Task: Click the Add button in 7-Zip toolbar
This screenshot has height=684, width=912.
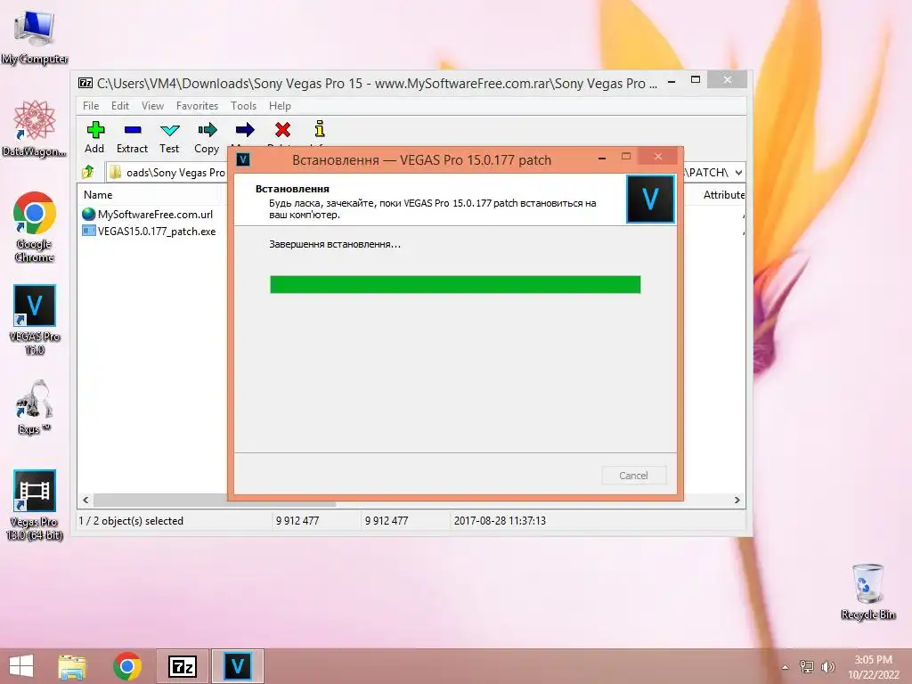Action: [94, 137]
